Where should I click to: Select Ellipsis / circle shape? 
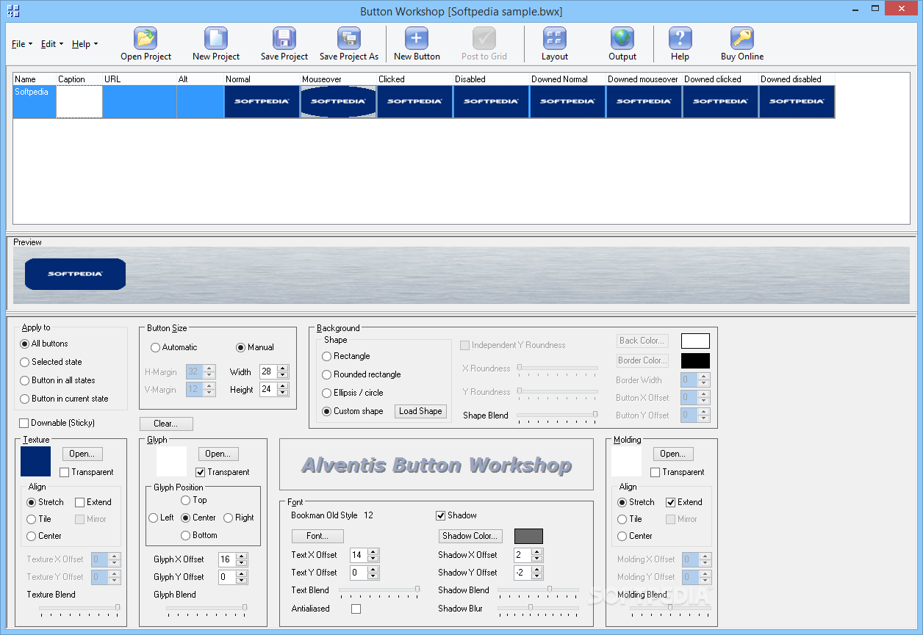pyautogui.click(x=327, y=393)
